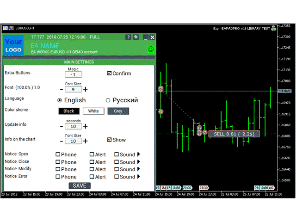Select the Русский language radio button
296x222 pixels.
108,100
